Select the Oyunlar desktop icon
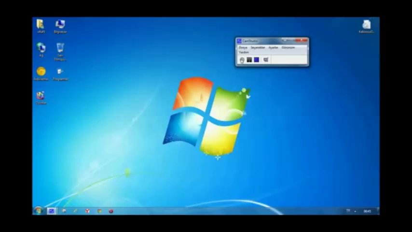 [x=41, y=98]
